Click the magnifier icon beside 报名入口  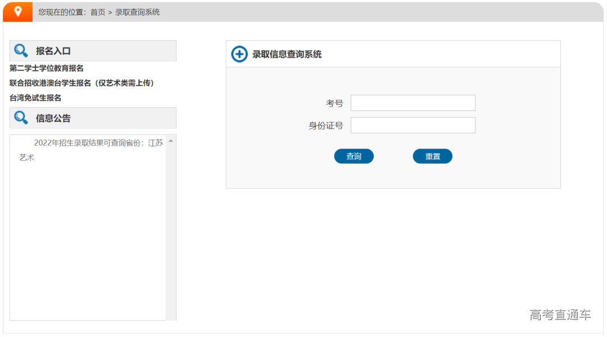(21, 51)
